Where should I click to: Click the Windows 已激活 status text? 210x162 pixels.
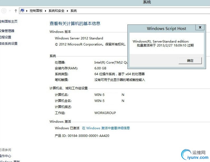67,128
